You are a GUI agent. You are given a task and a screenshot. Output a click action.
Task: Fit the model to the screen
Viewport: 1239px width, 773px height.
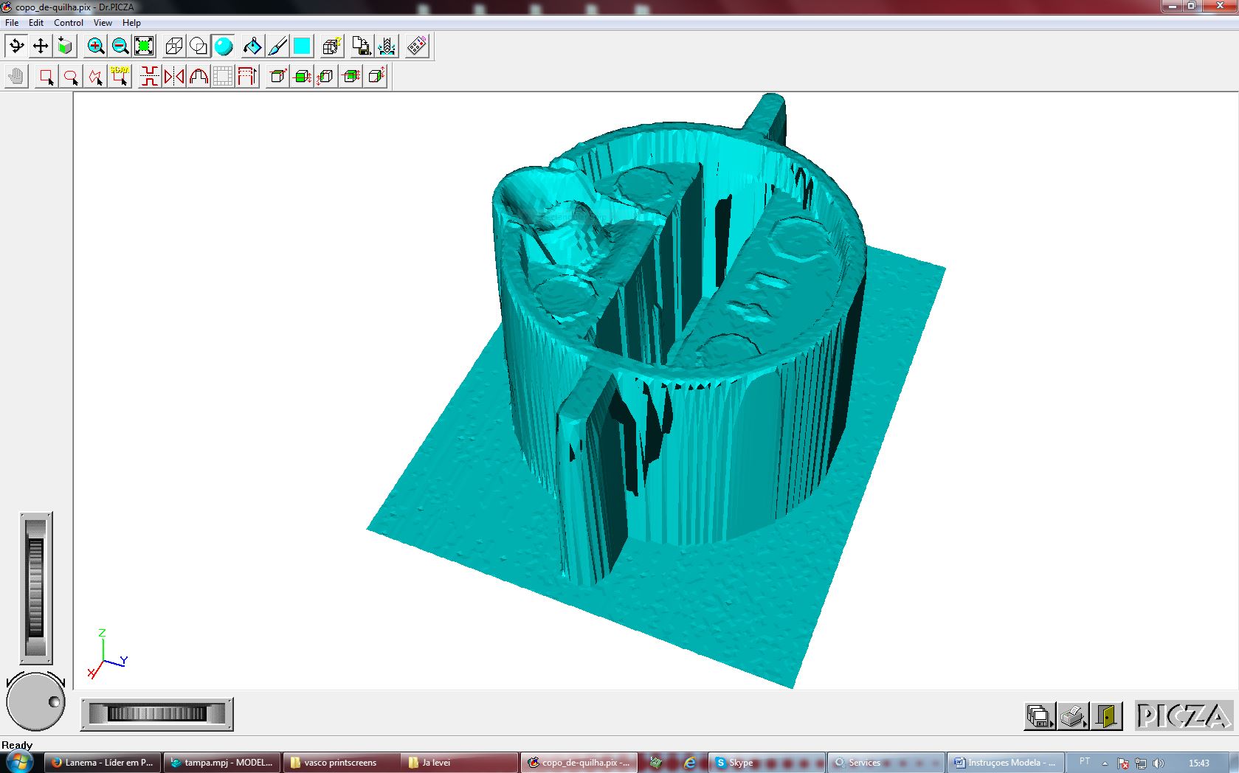point(144,46)
